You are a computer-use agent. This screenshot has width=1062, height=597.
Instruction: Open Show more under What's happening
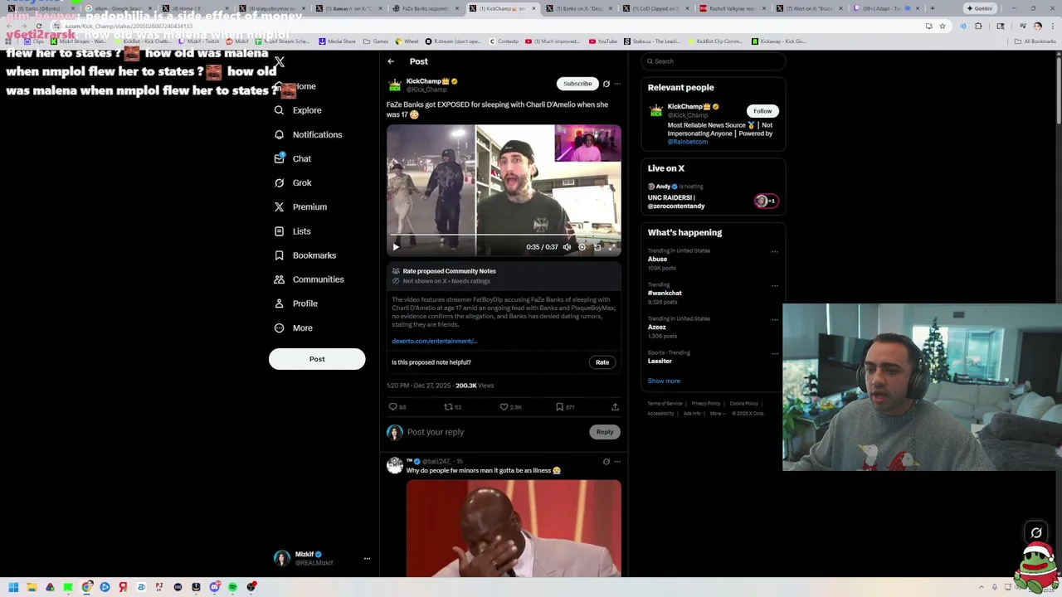click(664, 381)
